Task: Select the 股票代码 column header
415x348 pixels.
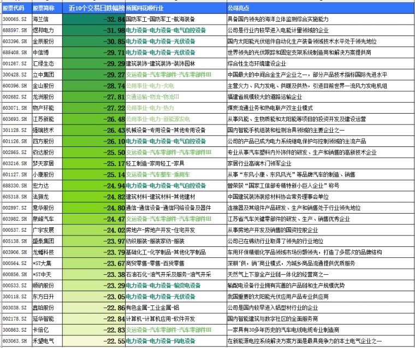Action: pos(17,8)
